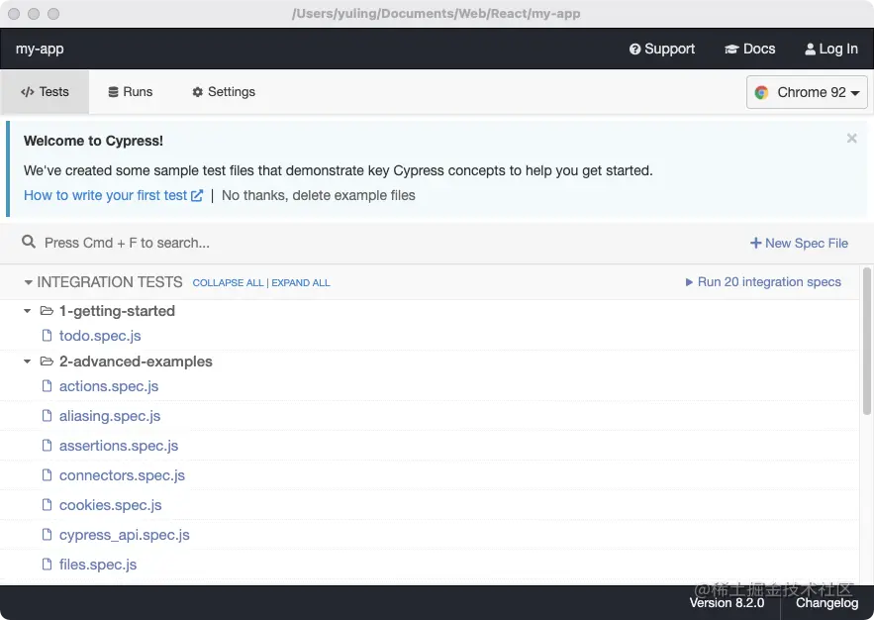Click the magnifying glass search icon
This screenshot has height=620, width=874.
point(29,242)
